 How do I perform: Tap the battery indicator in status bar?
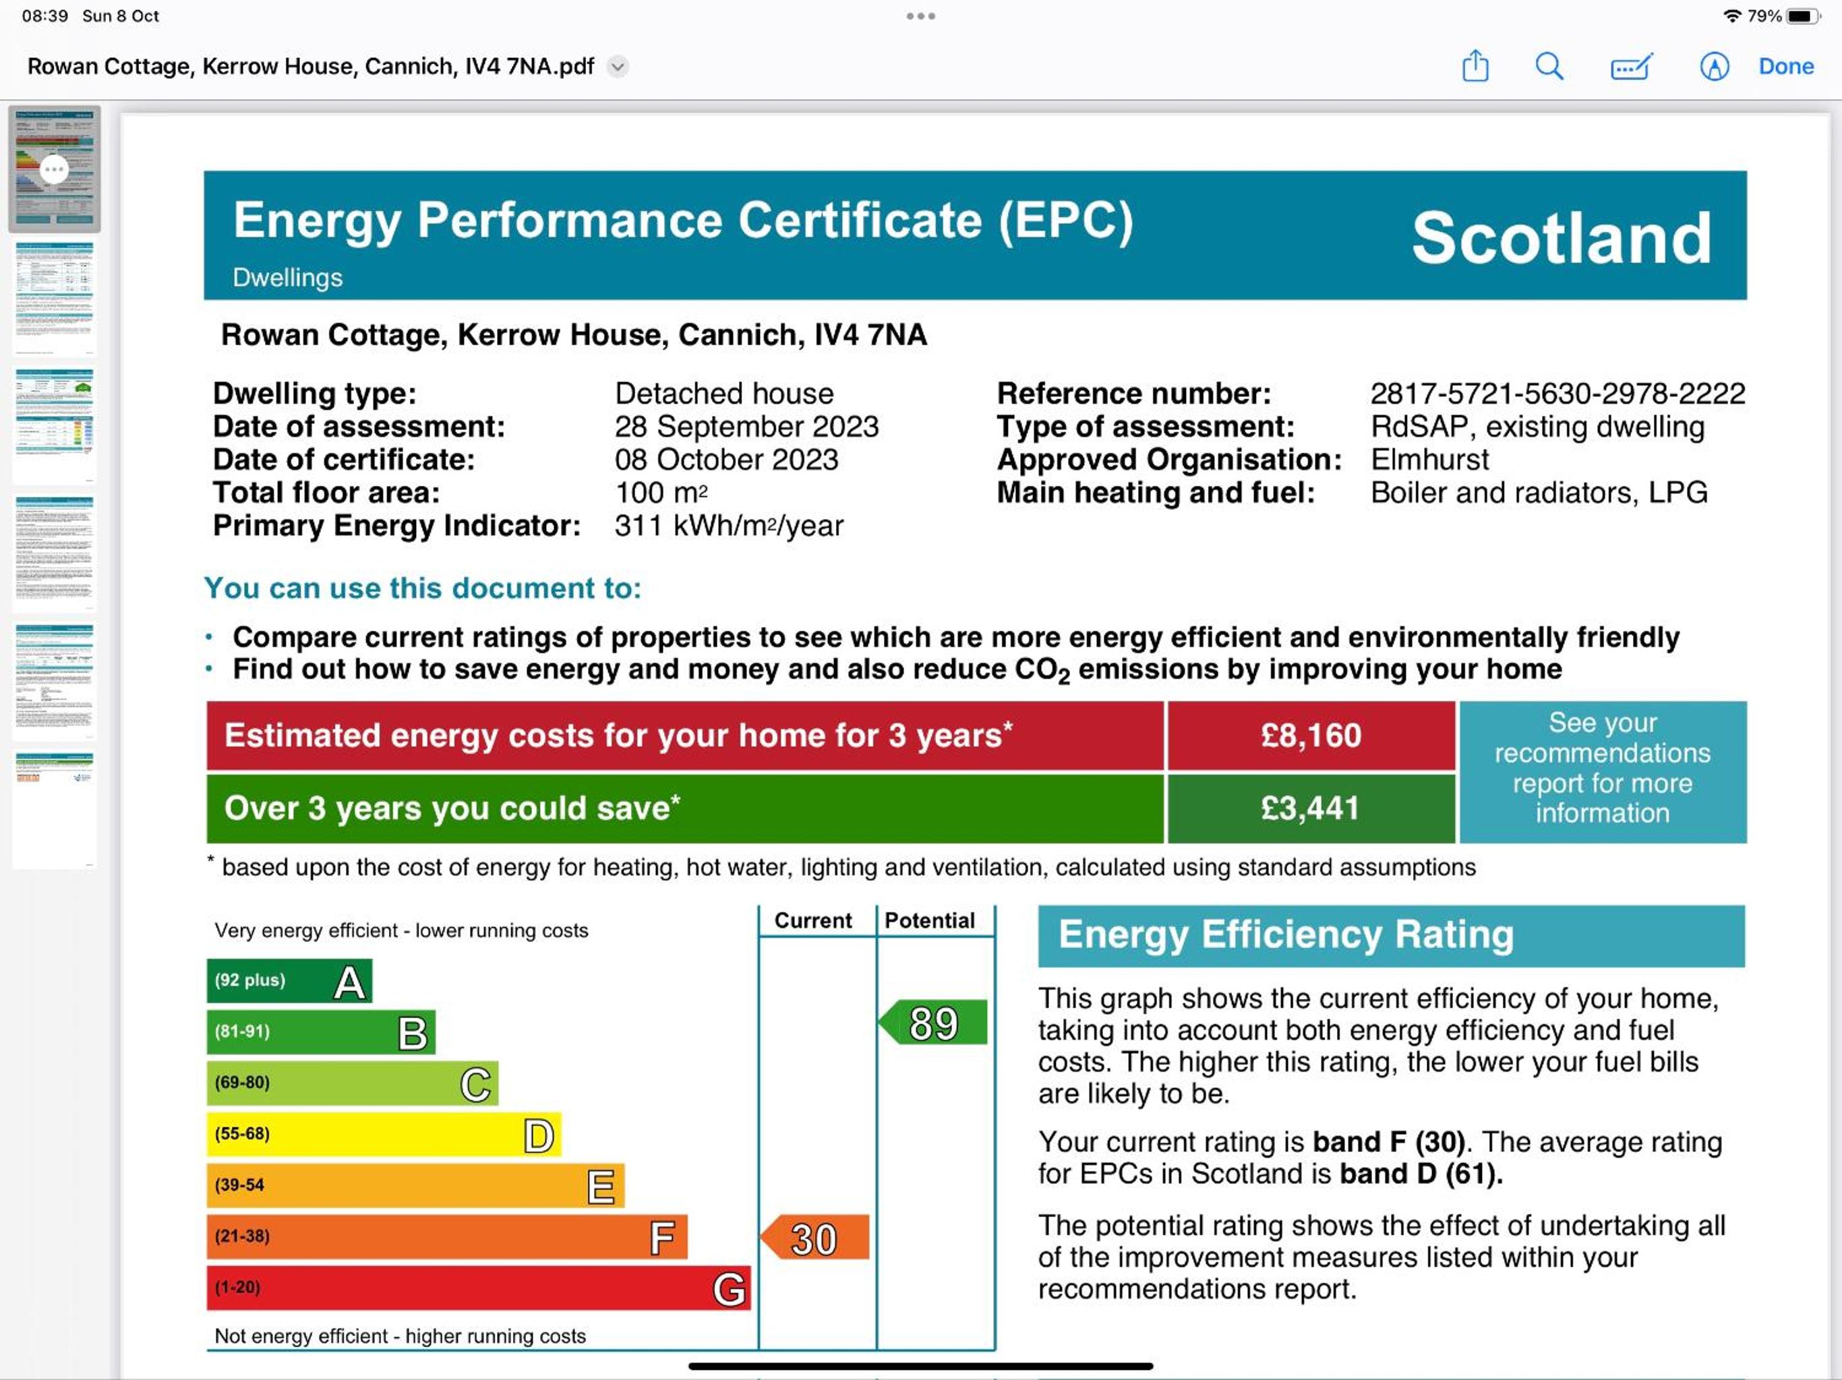[x=1804, y=16]
